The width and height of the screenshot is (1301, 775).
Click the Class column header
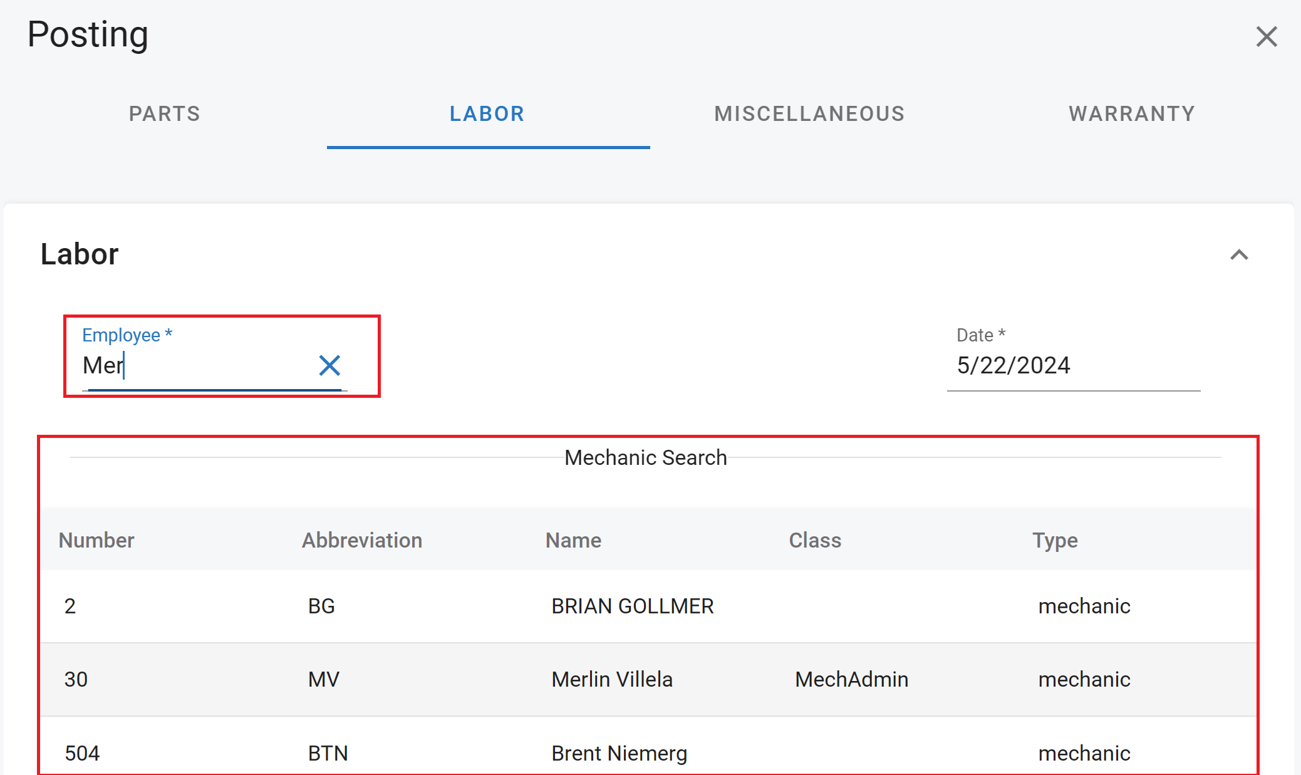click(x=814, y=541)
